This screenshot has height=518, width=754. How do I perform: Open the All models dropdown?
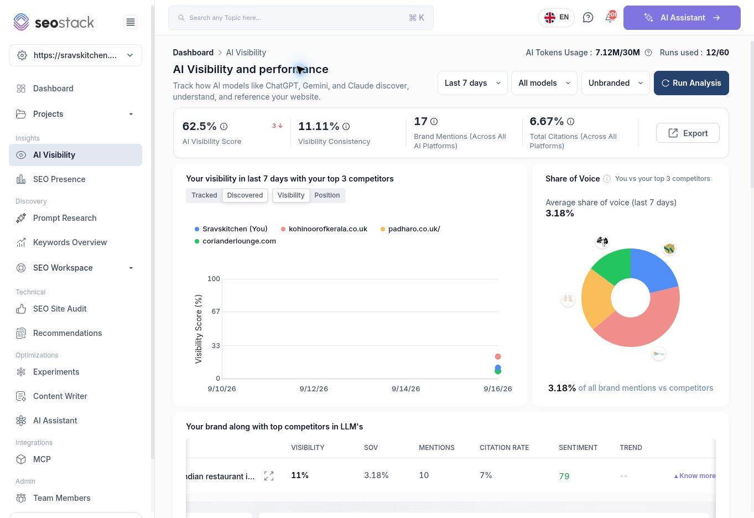coord(544,83)
